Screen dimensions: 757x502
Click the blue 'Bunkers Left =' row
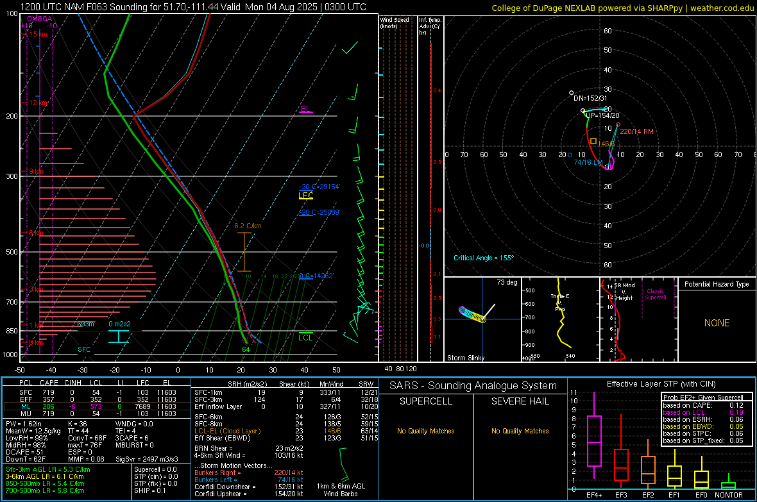[x=249, y=480]
